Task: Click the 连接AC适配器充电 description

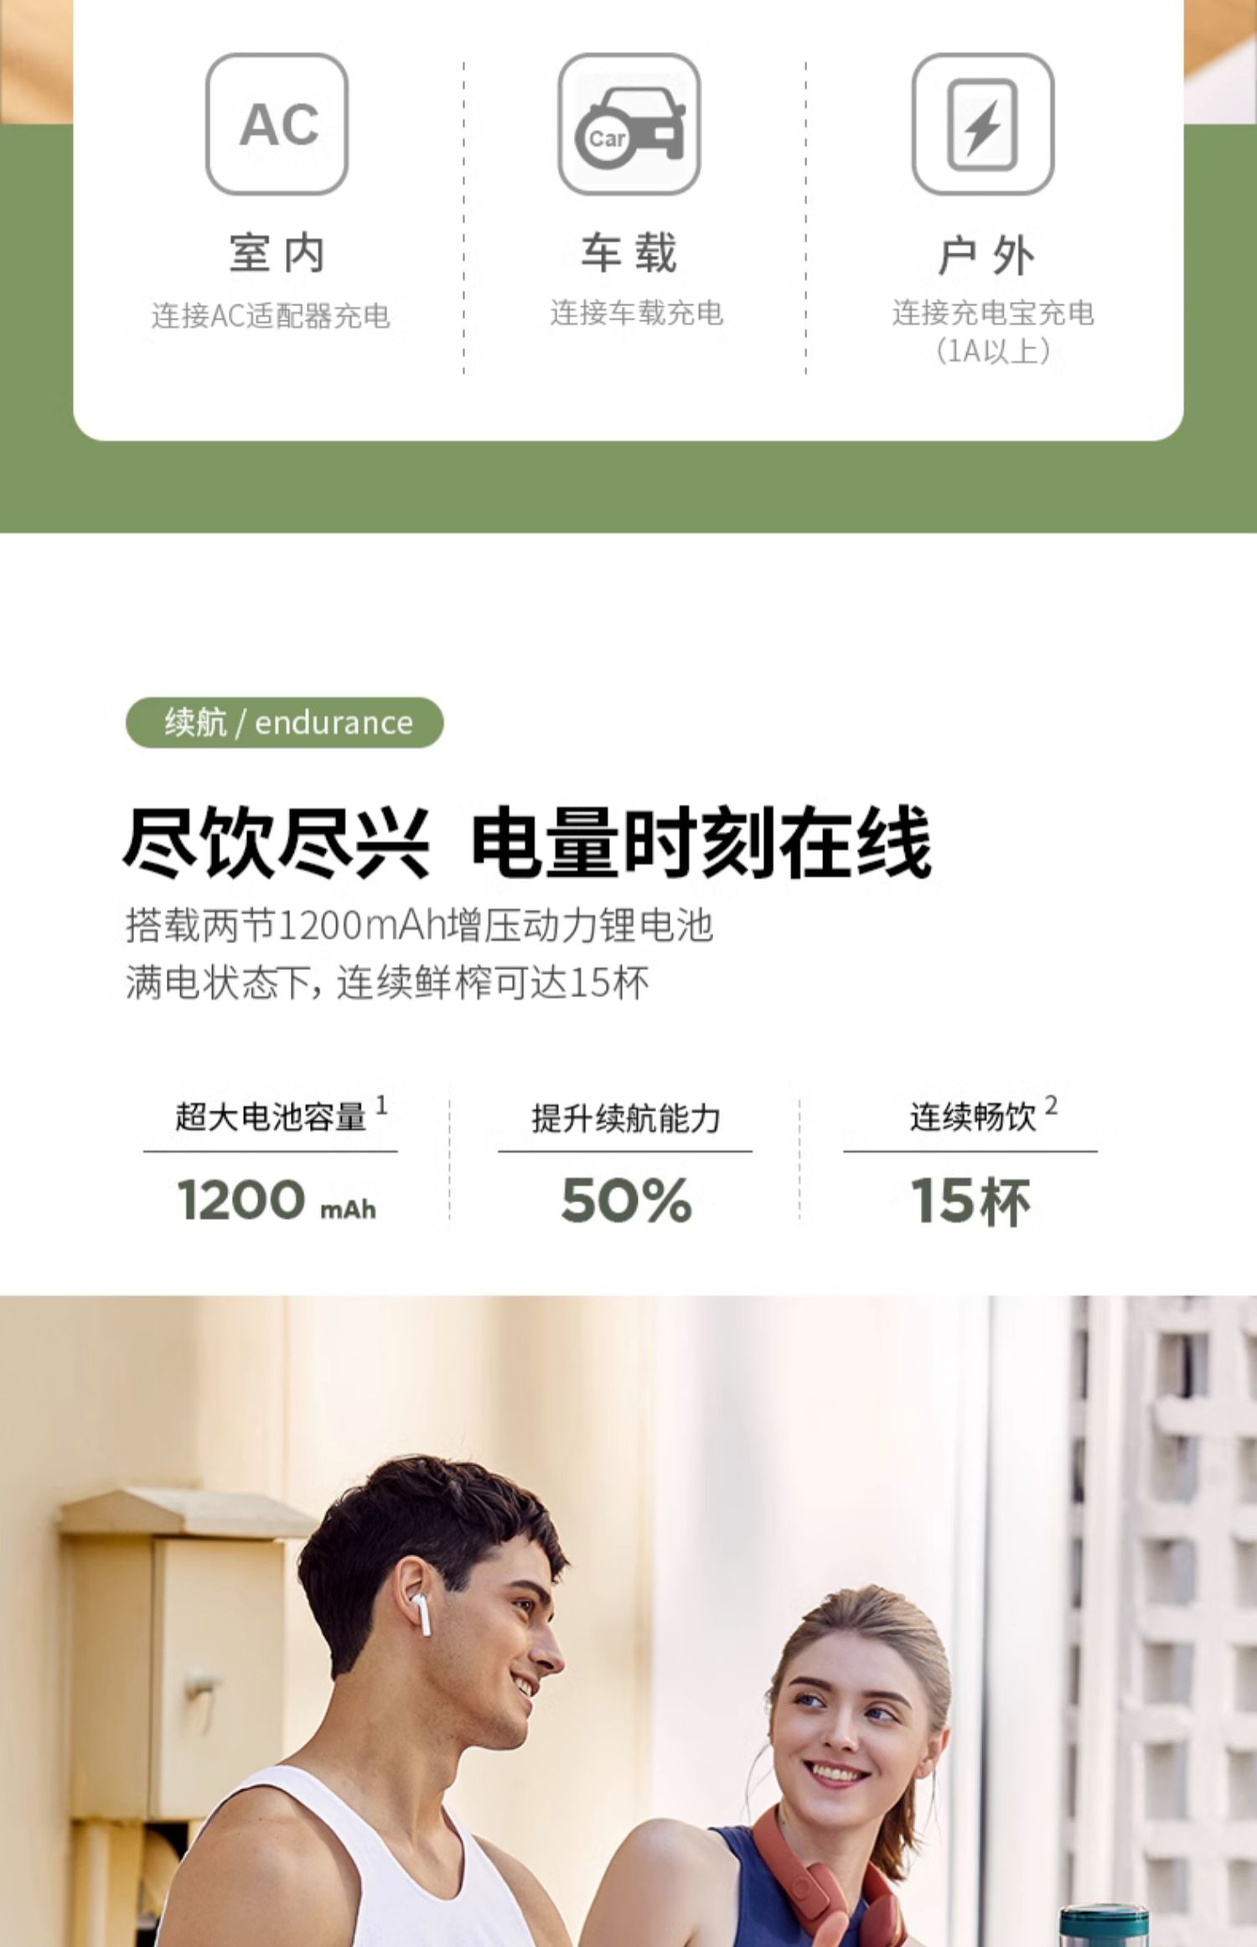Action: pos(271,316)
